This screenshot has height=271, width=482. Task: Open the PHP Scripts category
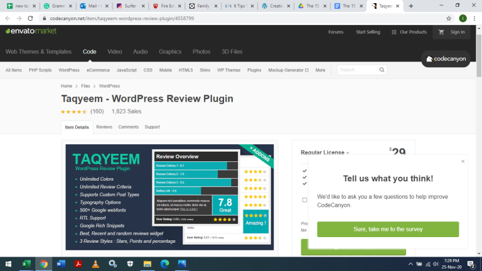pos(40,70)
